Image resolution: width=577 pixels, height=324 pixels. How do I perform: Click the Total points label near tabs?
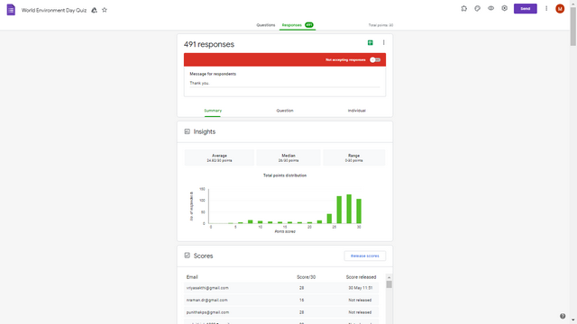pyautogui.click(x=380, y=25)
